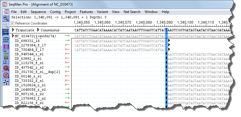The width and height of the screenshot is (241, 117).
Task: Expand the NC_010473 reference sequence row
Action: 13,36
